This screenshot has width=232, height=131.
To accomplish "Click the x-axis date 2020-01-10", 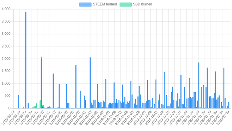I will [187, 118].
